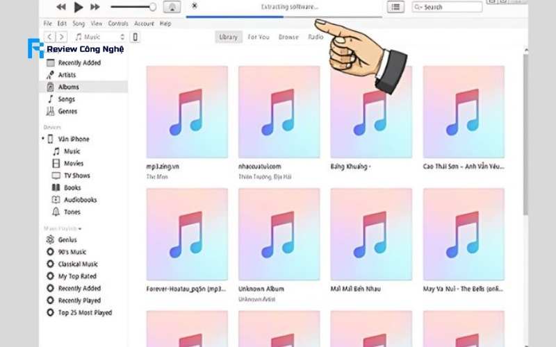This screenshot has height=347, width=556.
Task: Click the Extracting software progress bar
Action: point(284,17)
